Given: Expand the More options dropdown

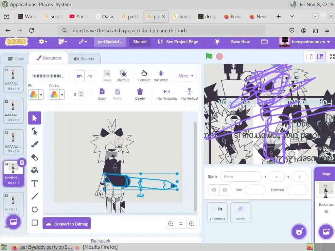Looking at the screenshot, I should (x=186, y=76).
